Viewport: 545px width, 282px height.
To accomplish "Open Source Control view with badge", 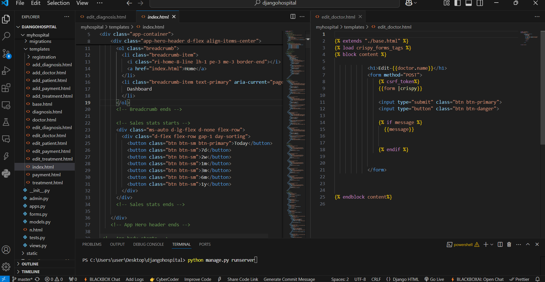I will [6, 53].
